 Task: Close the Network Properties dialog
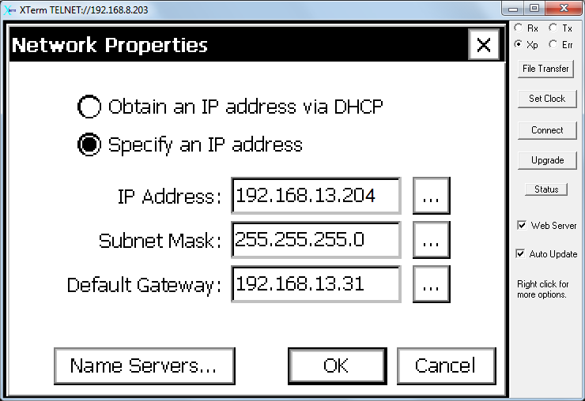click(484, 45)
